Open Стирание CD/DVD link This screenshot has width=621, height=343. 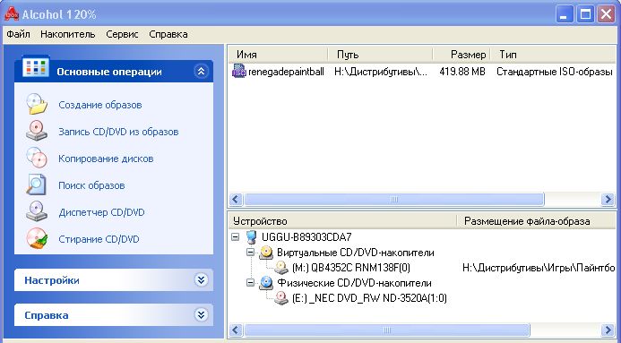point(99,239)
